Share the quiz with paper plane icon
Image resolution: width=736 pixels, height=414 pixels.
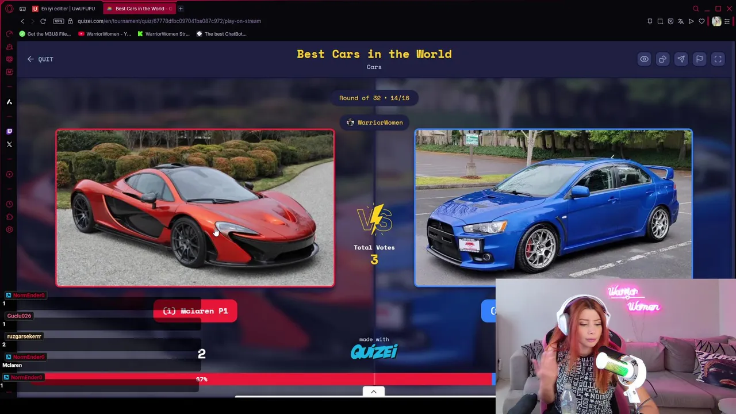pos(681,59)
